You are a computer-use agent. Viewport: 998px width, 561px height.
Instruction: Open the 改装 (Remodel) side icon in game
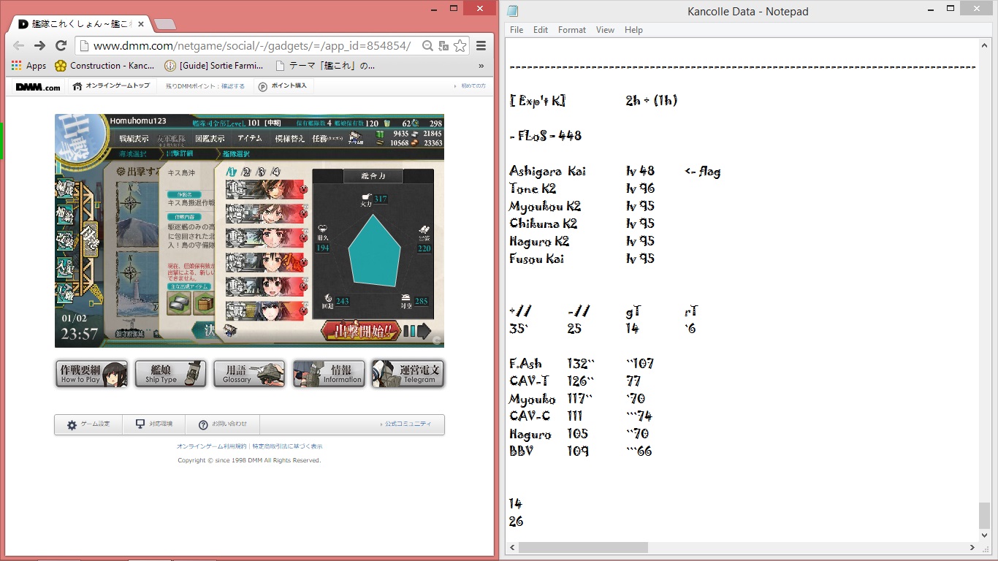(64, 242)
